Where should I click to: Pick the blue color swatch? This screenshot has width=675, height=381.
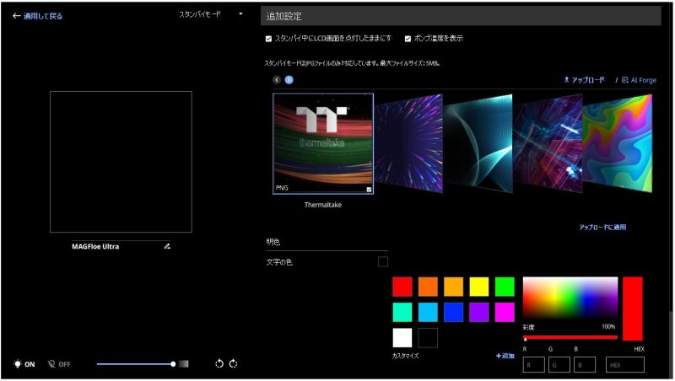(453, 312)
